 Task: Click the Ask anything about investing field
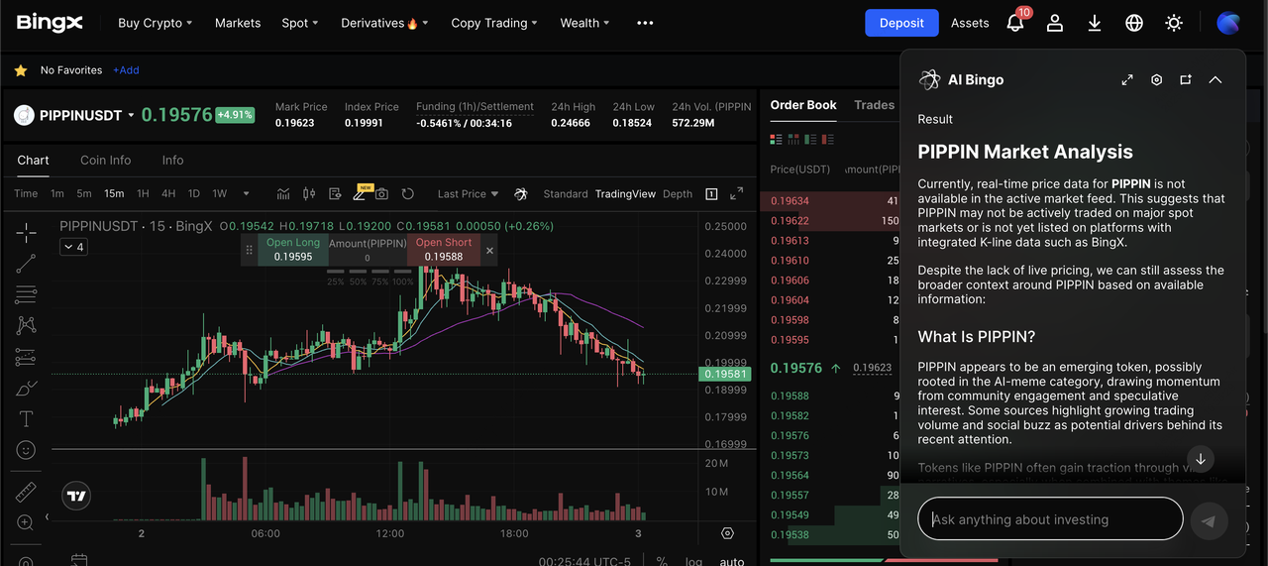point(1050,519)
